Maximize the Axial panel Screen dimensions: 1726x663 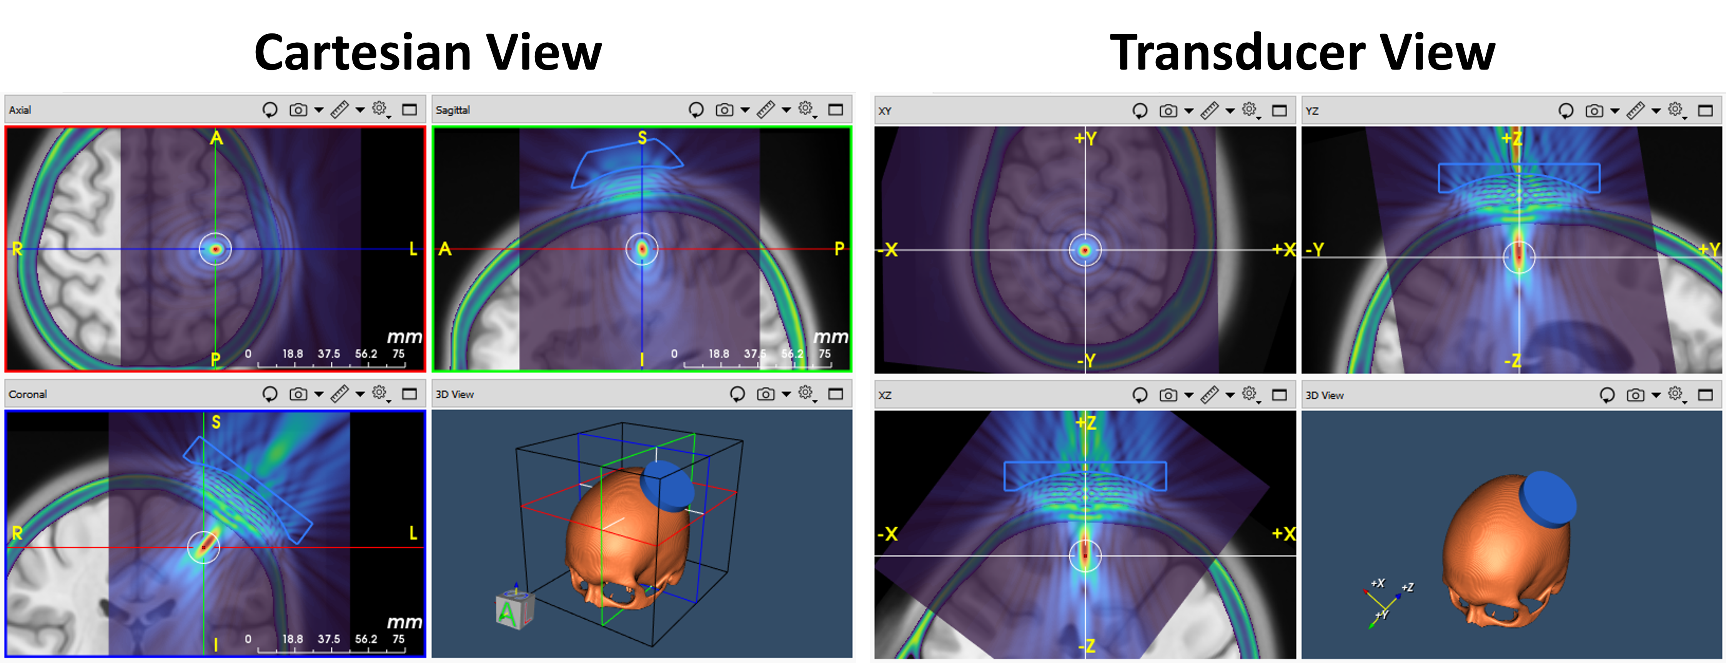click(x=409, y=110)
